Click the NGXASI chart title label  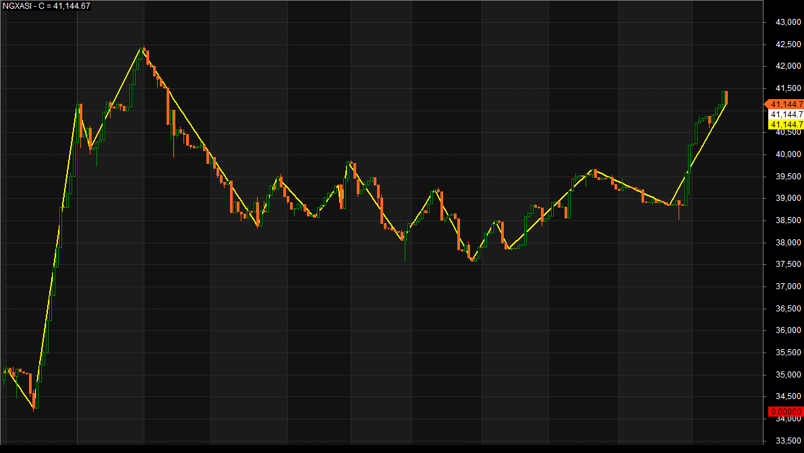[x=47, y=6]
